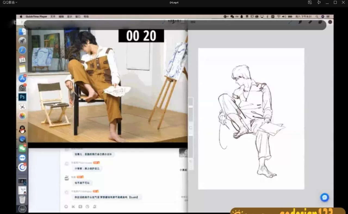This screenshot has width=348, height=214.
Task: Open chat history clock icon
Action: click(x=87, y=207)
